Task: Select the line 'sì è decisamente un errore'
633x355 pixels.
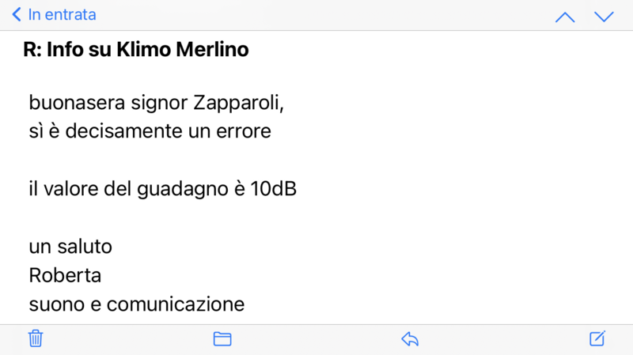Action: point(150,131)
